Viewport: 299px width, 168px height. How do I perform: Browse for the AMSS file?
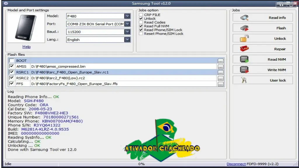coord(220,67)
